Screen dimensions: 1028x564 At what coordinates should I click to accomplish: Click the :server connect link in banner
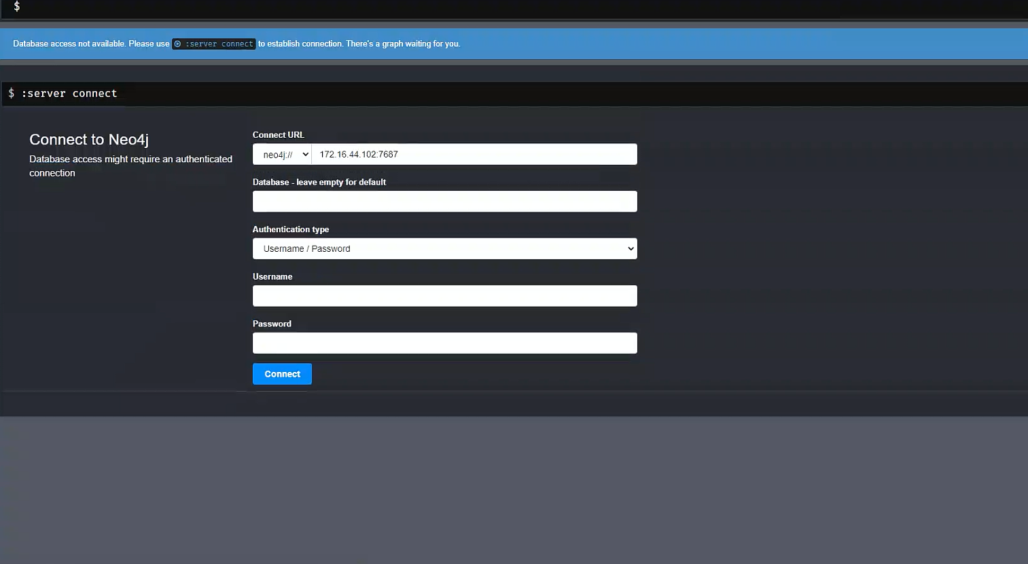[x=214, y=43]
